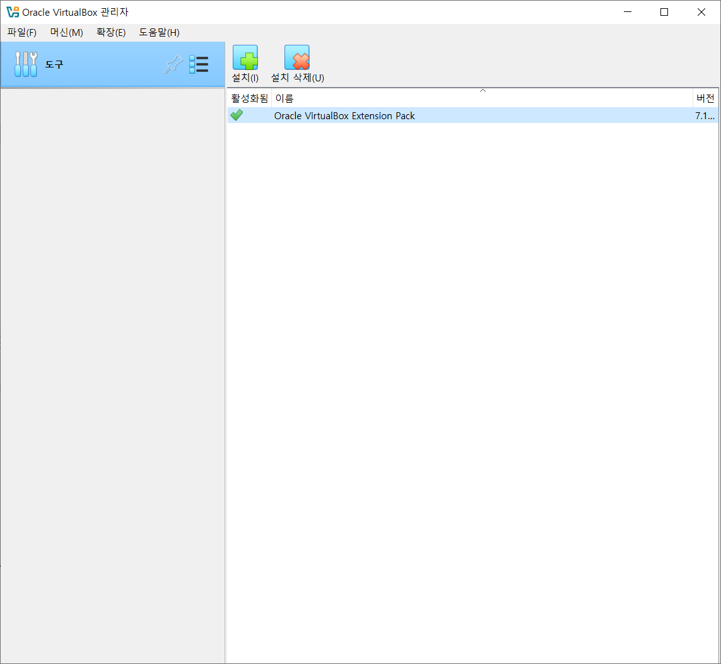This screenshot has width=721, height=664.
Task: Close the VirtualBox manager window
Action: [701, 12]
